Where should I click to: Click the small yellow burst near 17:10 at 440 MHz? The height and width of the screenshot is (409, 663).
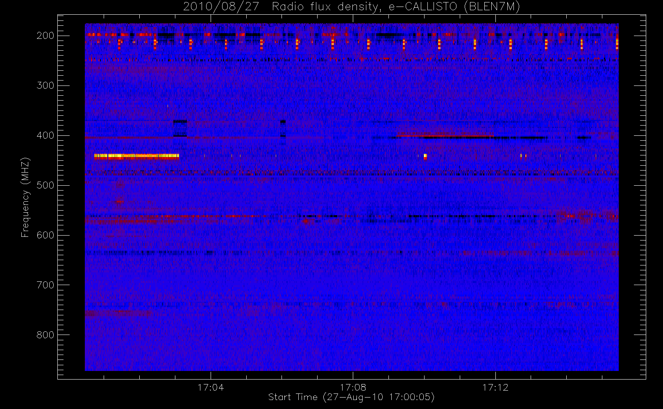coord(425,156)
